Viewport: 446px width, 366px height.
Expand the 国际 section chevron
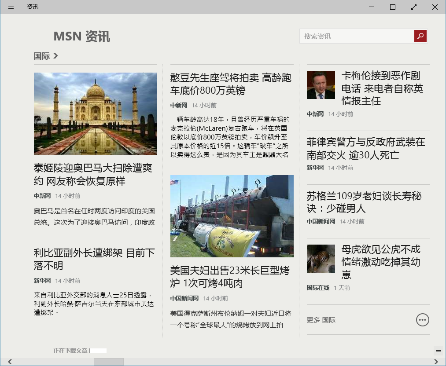click(55, 56)
